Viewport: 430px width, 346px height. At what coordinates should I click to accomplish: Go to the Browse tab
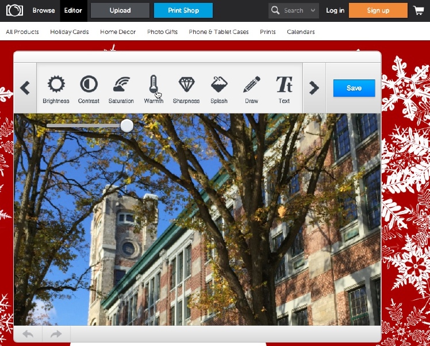click(x=44, y=10)
